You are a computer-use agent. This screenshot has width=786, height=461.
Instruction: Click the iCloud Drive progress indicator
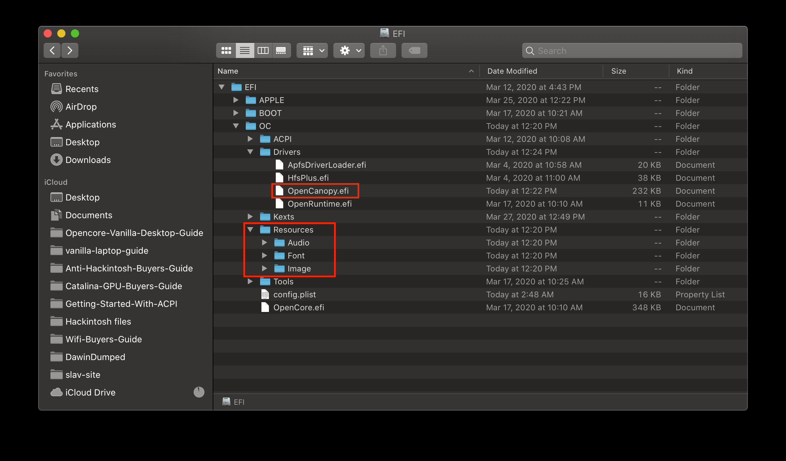pos(199,392)
